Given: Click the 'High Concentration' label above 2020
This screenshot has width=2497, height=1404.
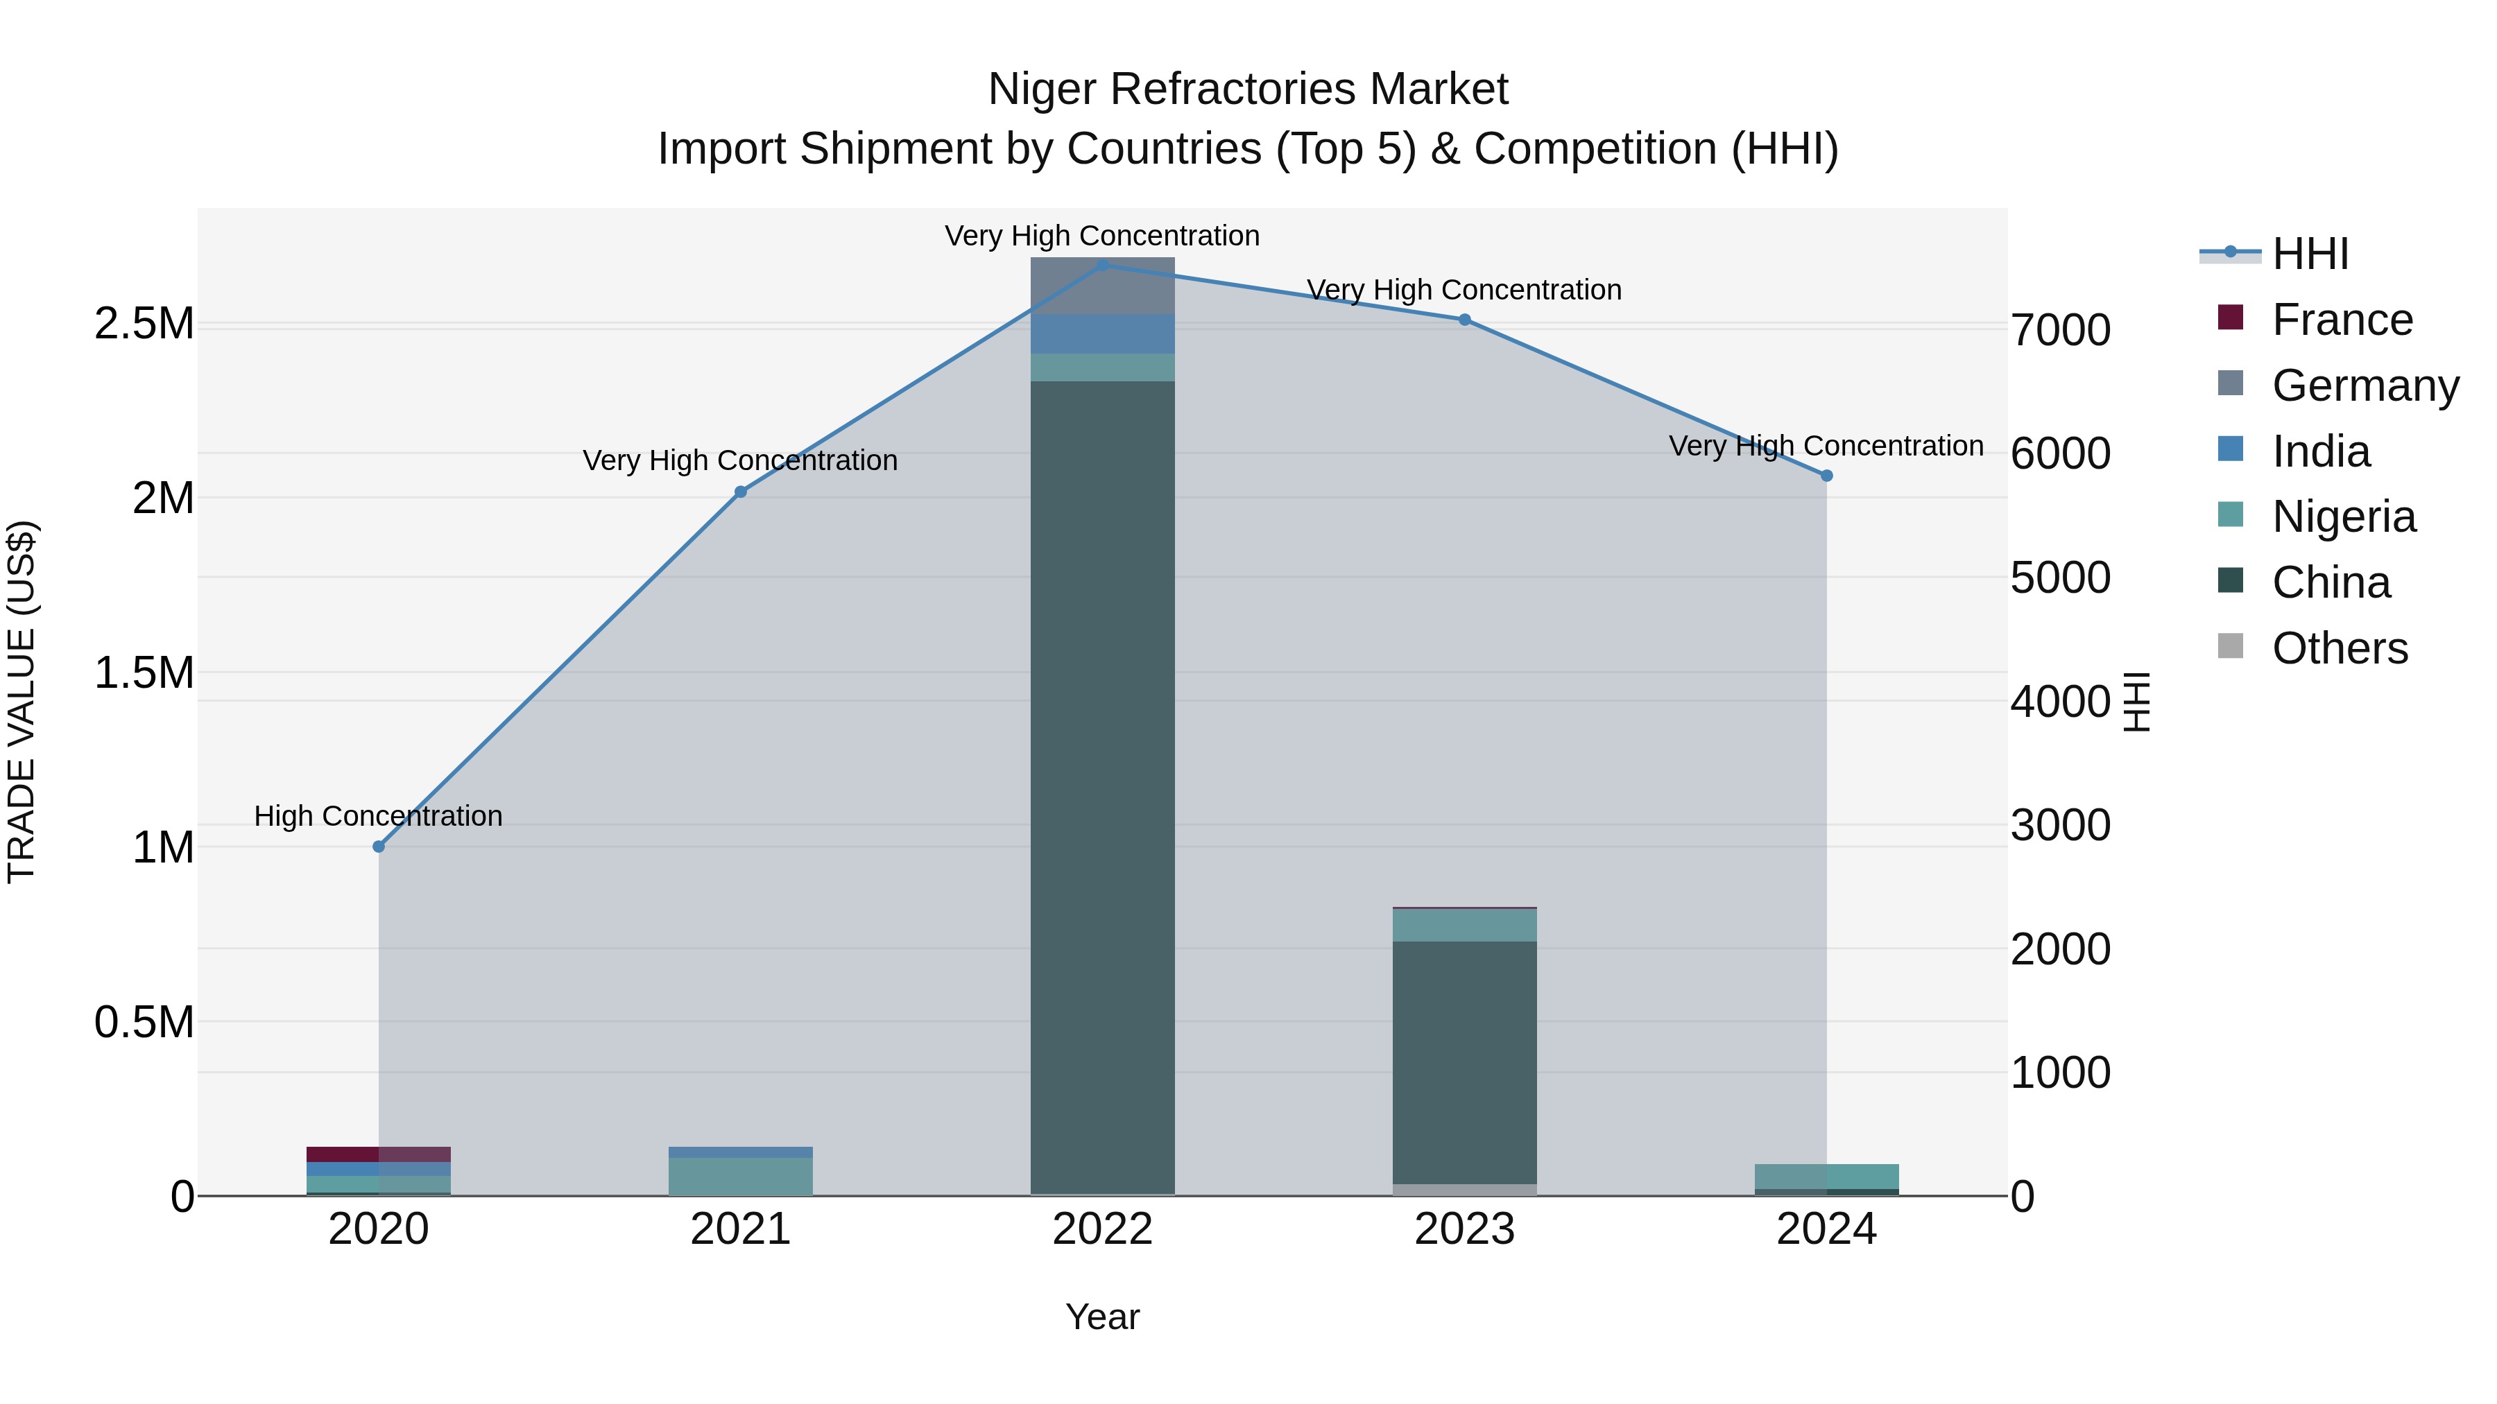Looking at the screenshot, I should tap(378, 816).
